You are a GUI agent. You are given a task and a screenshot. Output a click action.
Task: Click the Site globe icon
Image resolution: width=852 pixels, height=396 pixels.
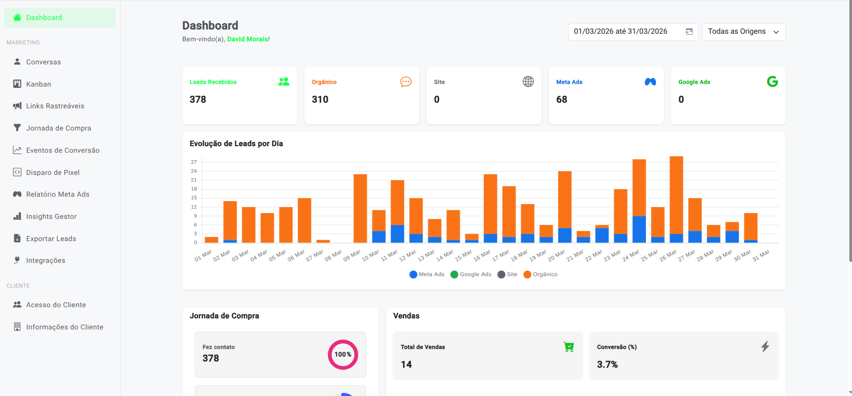pyautogui.click(x=528, y=81)
